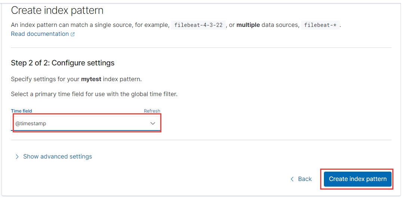Click the primary time field instruction text
This screenshot has height=212, width=402.
94,94
